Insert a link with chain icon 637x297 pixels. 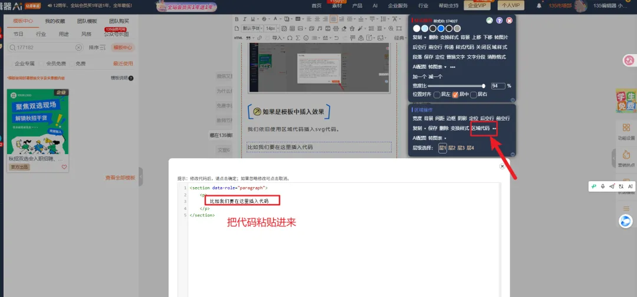260,38
